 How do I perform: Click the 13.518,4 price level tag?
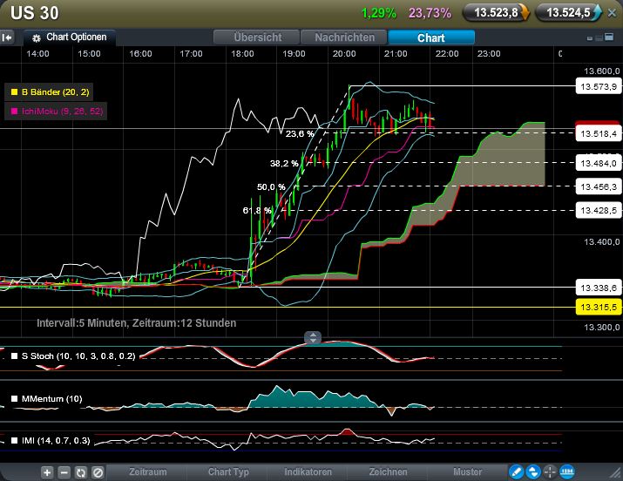tap(599, 133)
